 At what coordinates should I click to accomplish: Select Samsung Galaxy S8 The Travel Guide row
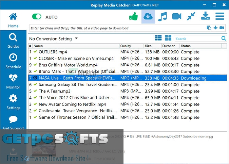128,85
